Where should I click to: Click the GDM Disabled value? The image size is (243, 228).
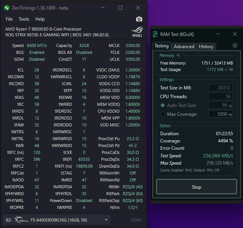[x=37, y=59]
